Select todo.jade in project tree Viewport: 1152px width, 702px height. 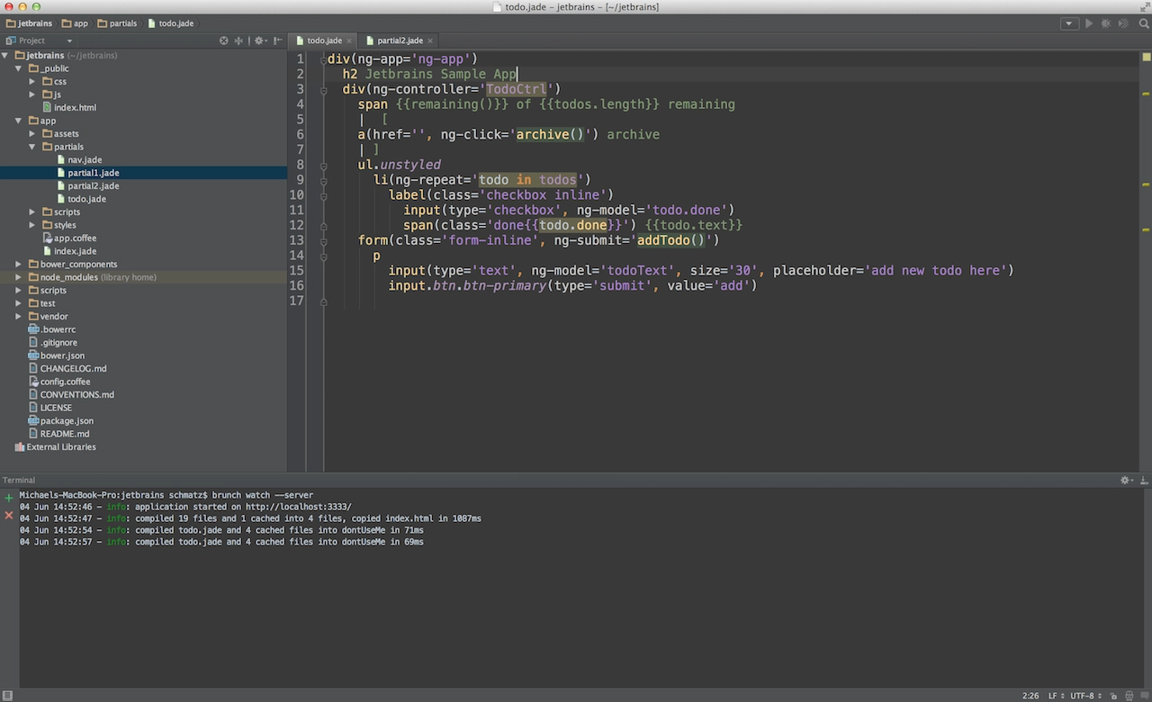pyautogui.click(x=80, y=199)
